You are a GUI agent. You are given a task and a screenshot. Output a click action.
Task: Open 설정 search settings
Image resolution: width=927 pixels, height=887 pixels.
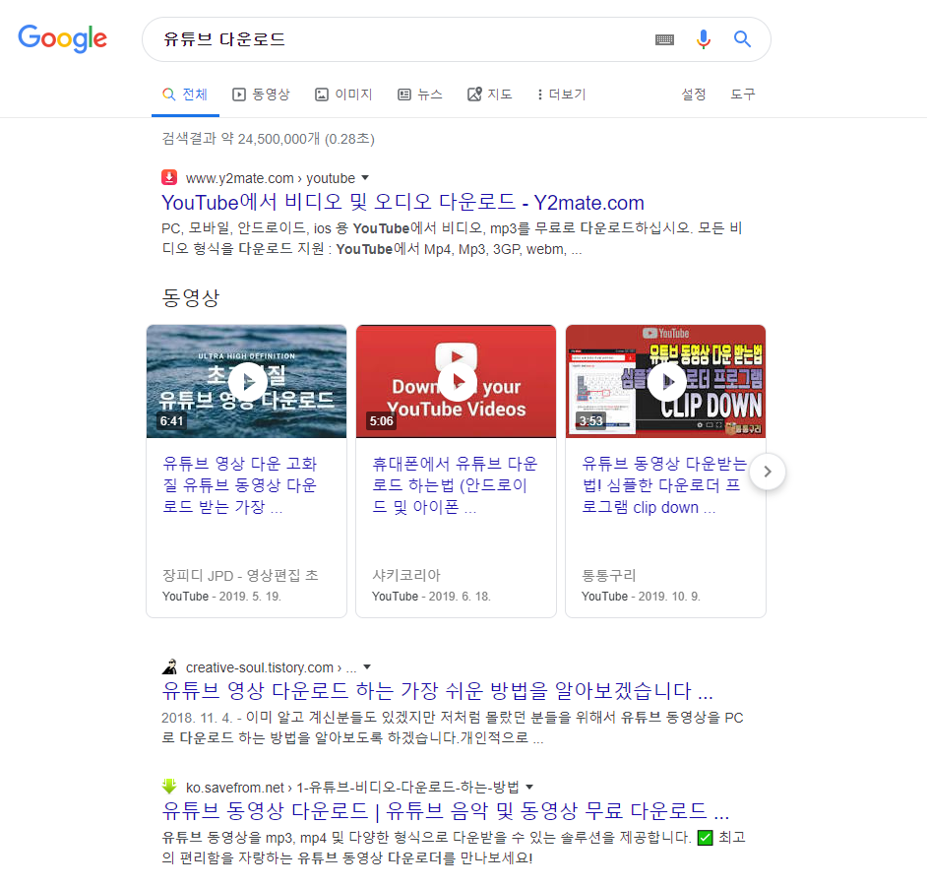[694, 95]
